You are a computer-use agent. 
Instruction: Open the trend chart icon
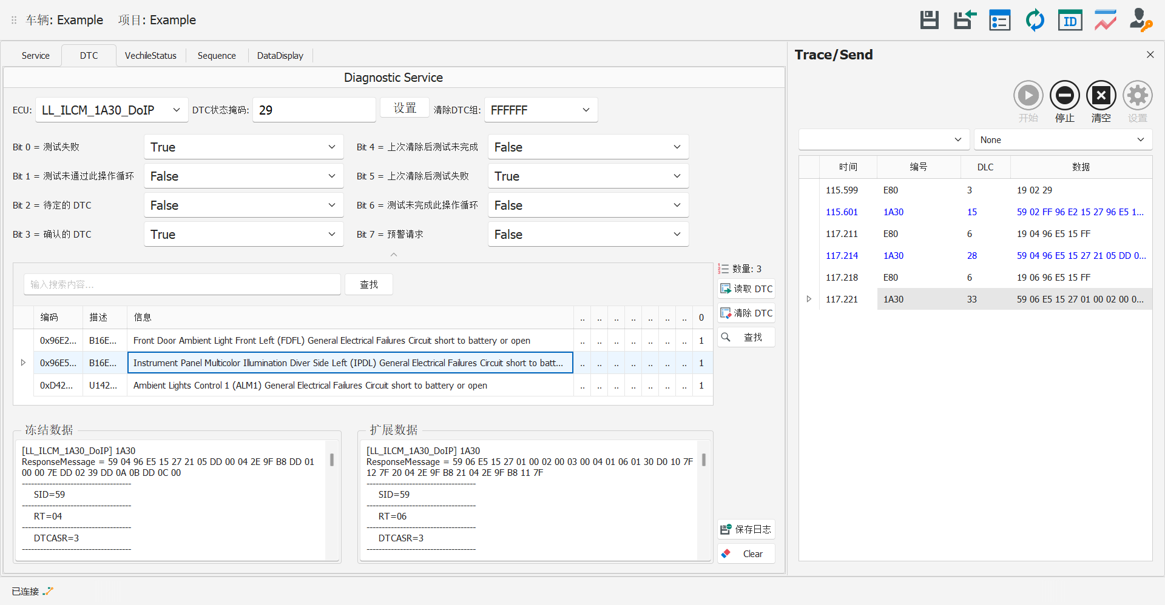1106,20
